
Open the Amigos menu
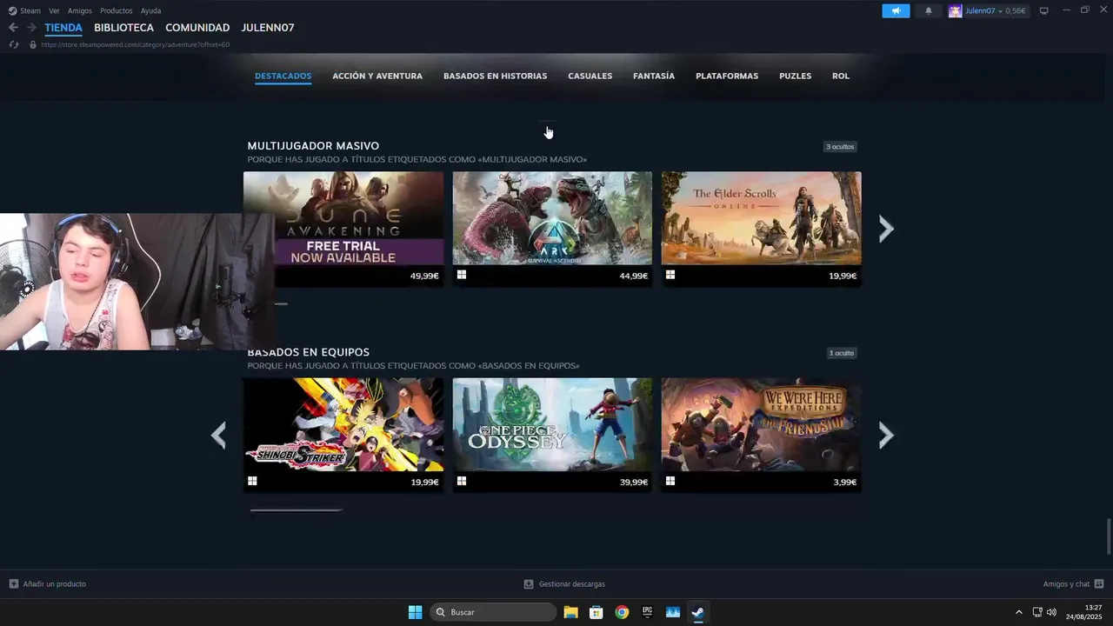click(80, 10)
